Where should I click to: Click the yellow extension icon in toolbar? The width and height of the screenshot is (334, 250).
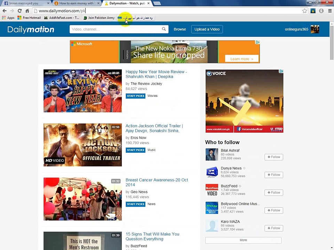tap(313, 11)
